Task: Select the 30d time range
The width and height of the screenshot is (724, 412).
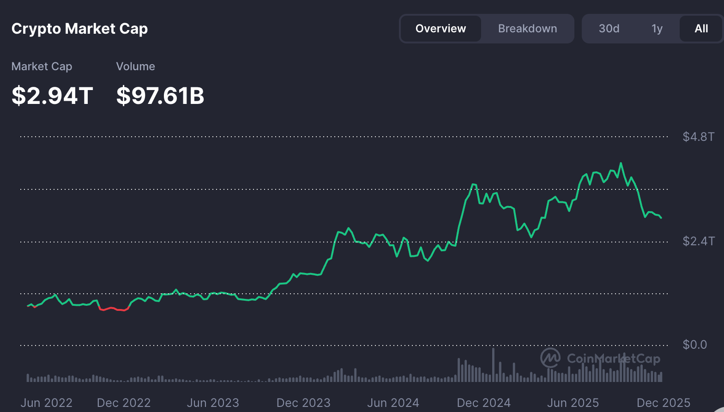Action: (x=609, y=29)
